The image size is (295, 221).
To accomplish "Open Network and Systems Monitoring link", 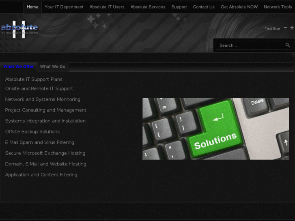I will point(43,99).
